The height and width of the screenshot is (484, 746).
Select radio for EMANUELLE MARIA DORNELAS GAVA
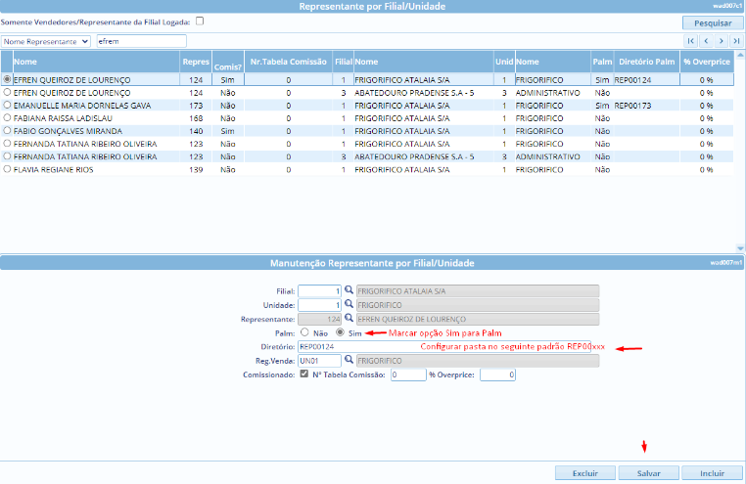[x=7, y=105]
